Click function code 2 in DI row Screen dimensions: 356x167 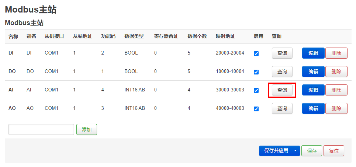103,53
